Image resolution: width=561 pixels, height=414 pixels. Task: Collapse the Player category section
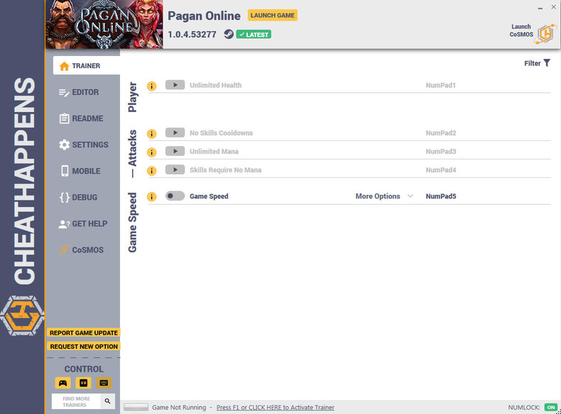(x=132, y=97)
